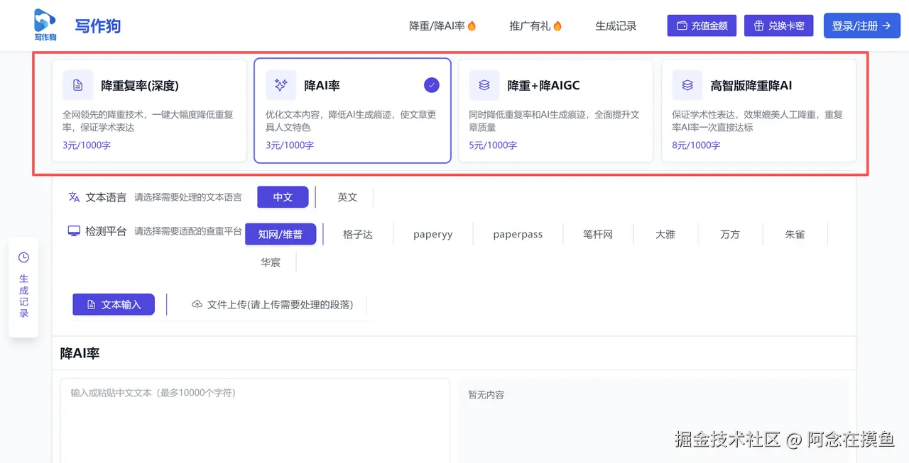Click the 充值金额 button

pyautogui.click(x=702, y=26)
